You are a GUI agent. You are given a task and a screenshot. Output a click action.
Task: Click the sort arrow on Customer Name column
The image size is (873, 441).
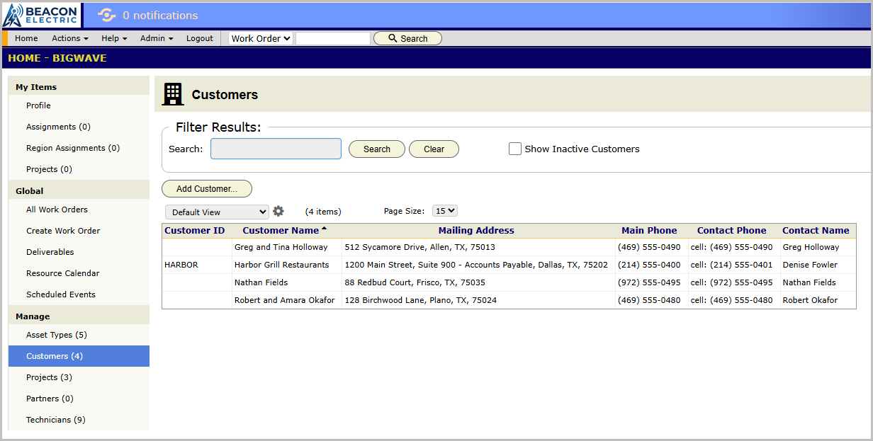pyautogui.click(x=324, y=229)
